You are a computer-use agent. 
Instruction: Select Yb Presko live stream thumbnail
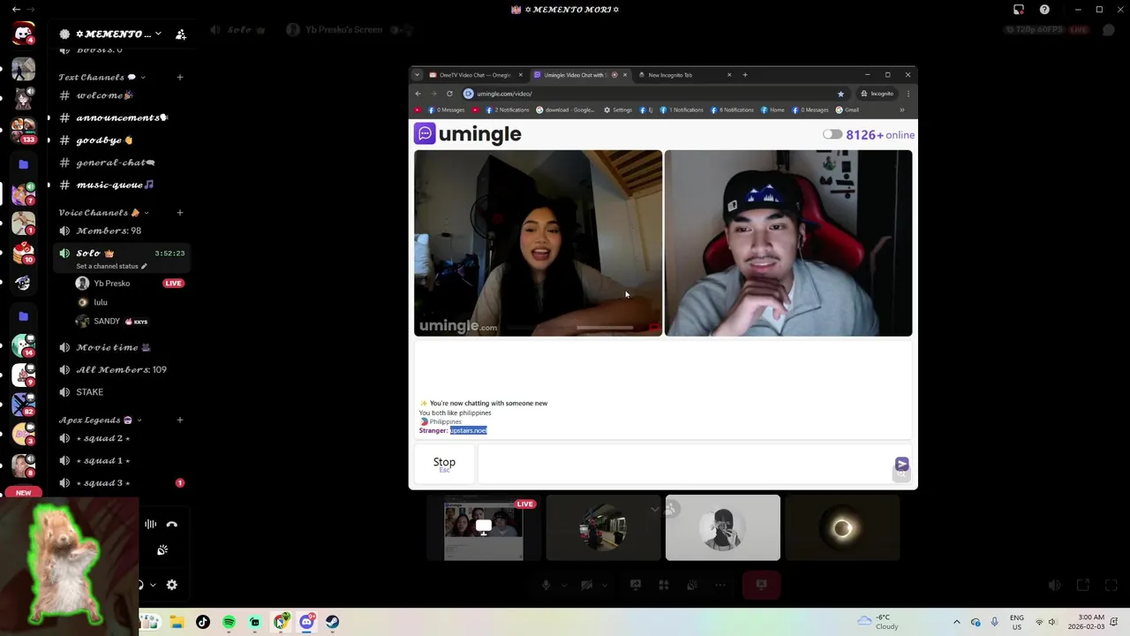pos(484,528)
